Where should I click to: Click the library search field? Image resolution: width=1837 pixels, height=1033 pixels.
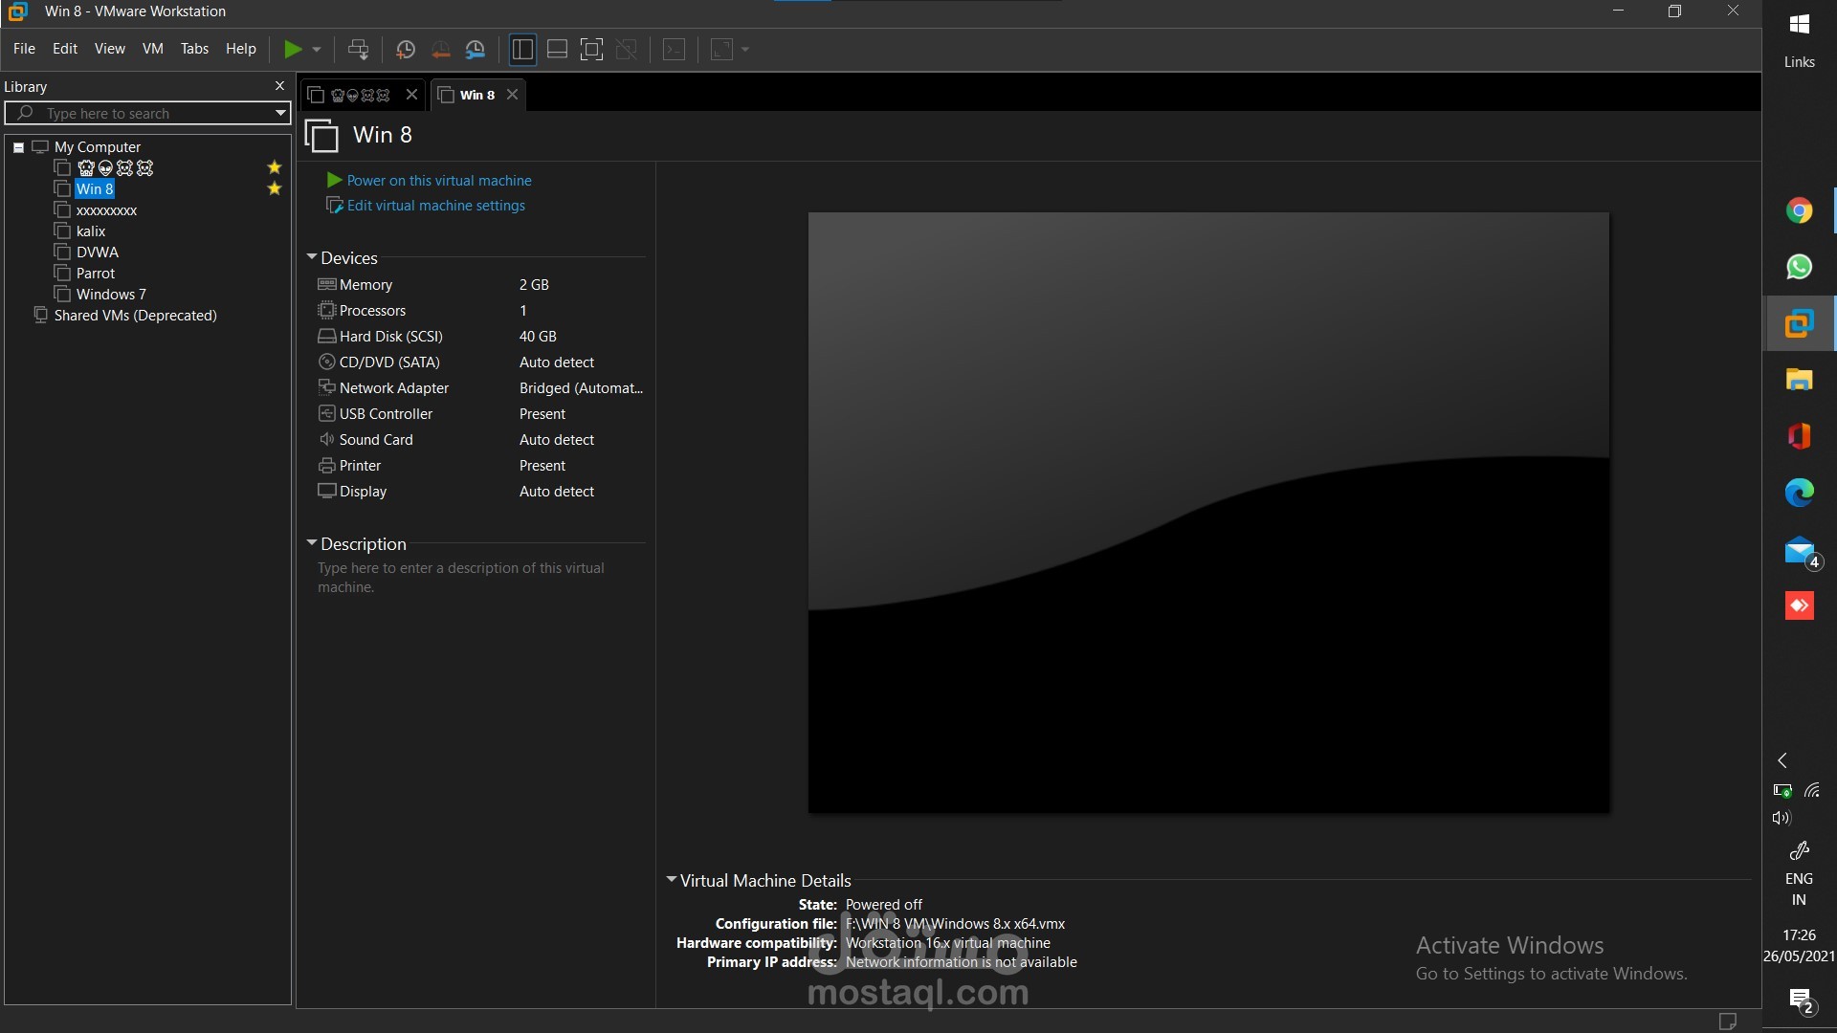point(148,113)
